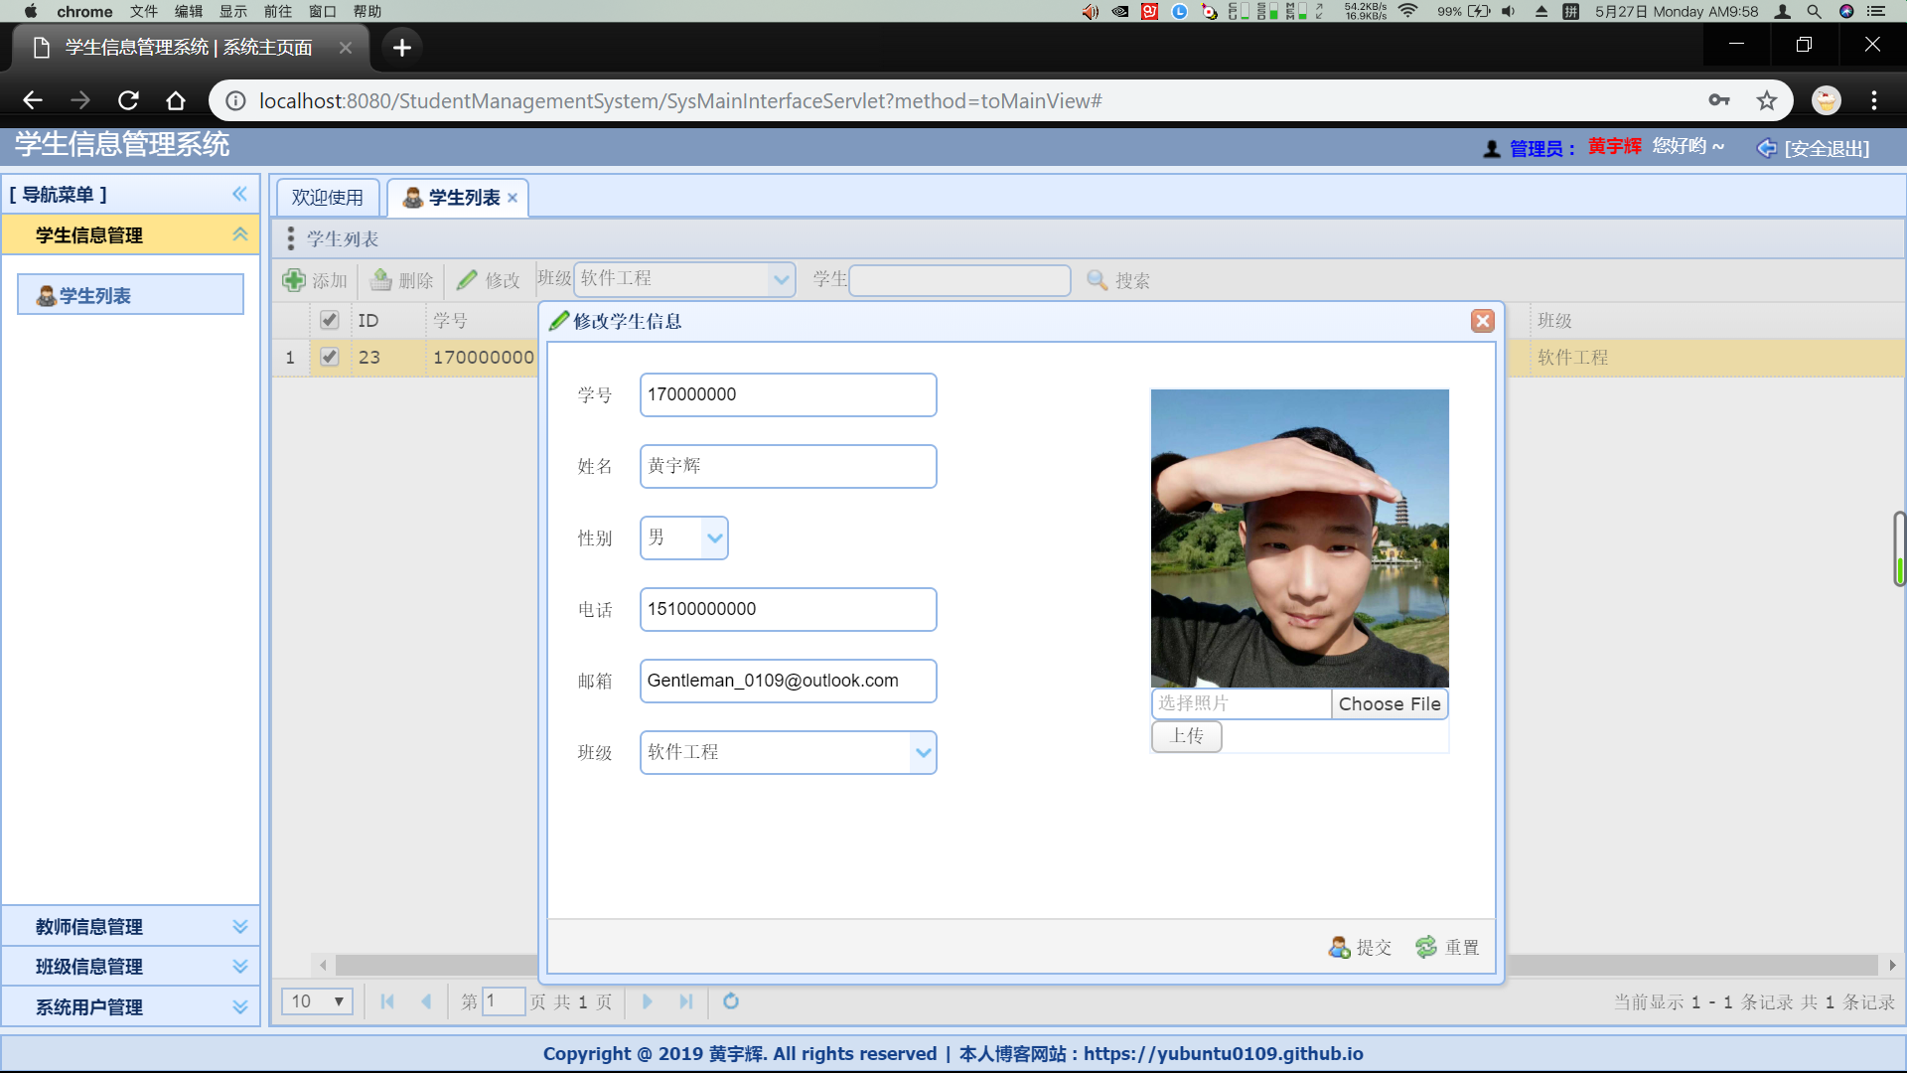Click the Upload photo button
The height and width of the screenshot is (1073, 1907).
point(1186,736)
